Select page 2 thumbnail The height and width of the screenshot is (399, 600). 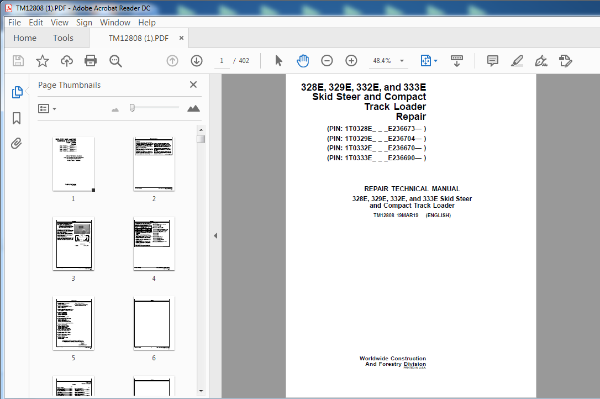[154, 164]
